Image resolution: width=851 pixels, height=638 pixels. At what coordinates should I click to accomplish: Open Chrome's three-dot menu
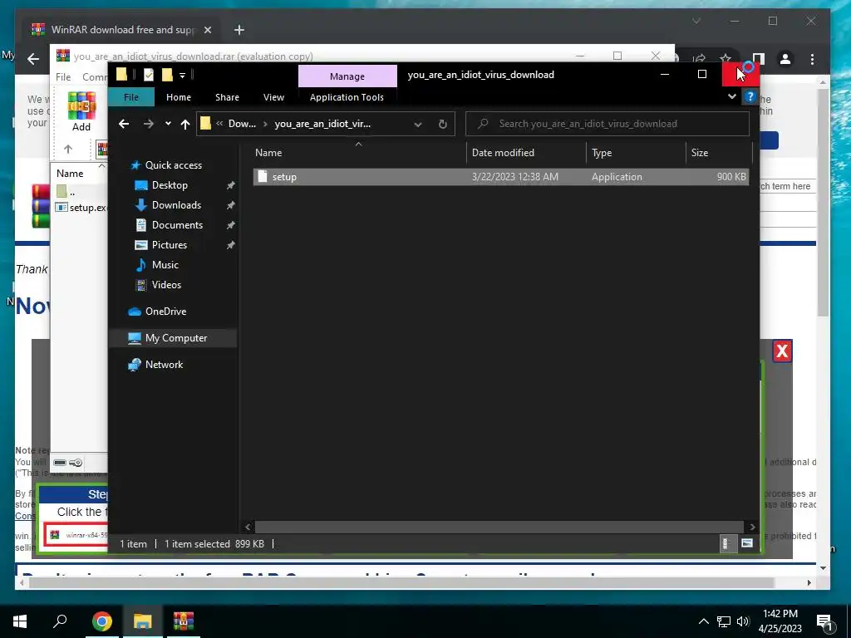click(x=812, y=59)
